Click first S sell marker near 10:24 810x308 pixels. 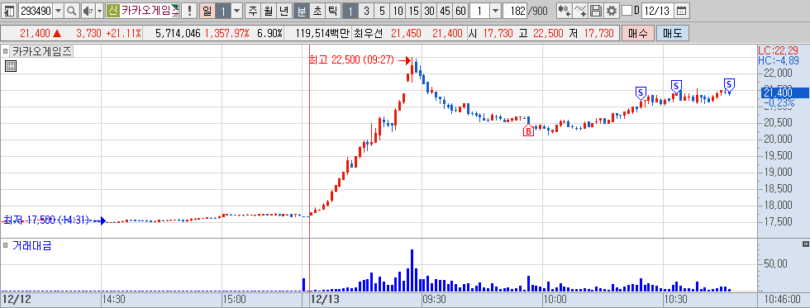click(x=641, y=92)
